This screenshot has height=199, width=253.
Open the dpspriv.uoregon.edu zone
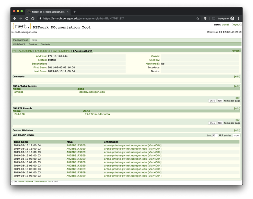point(92,92)
